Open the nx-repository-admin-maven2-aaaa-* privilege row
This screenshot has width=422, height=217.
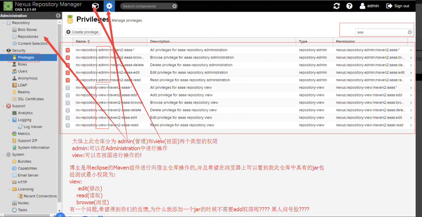coord(239,50)
